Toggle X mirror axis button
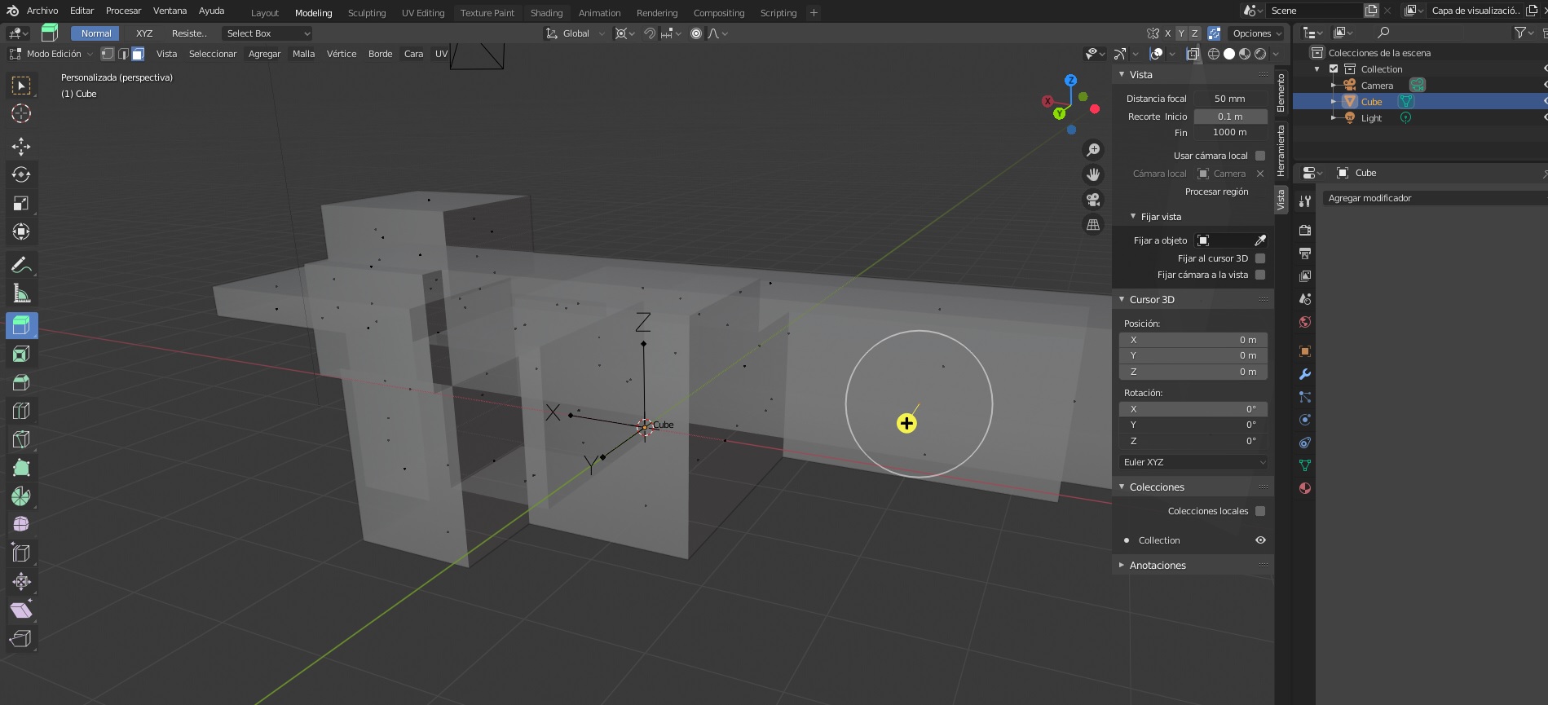This screenshot has height=705, width=1548. [x=1167, y=33]
